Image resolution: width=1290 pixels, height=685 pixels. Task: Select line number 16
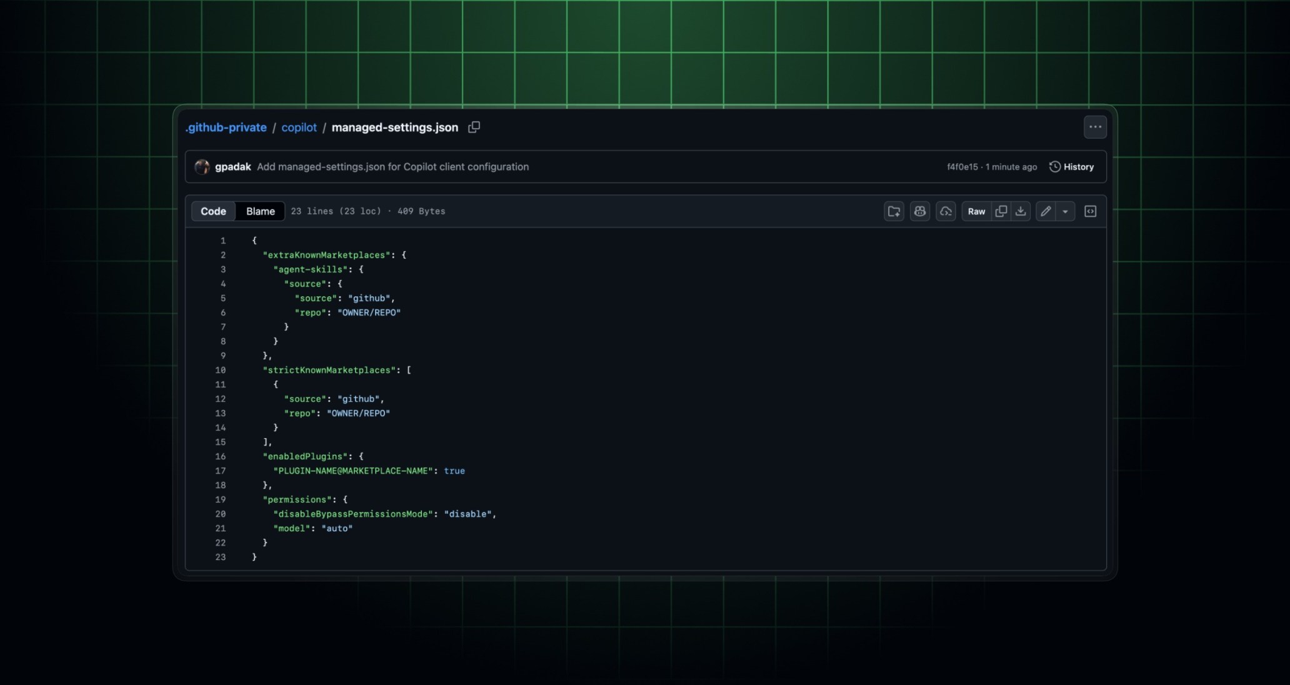tap(220, 456)
